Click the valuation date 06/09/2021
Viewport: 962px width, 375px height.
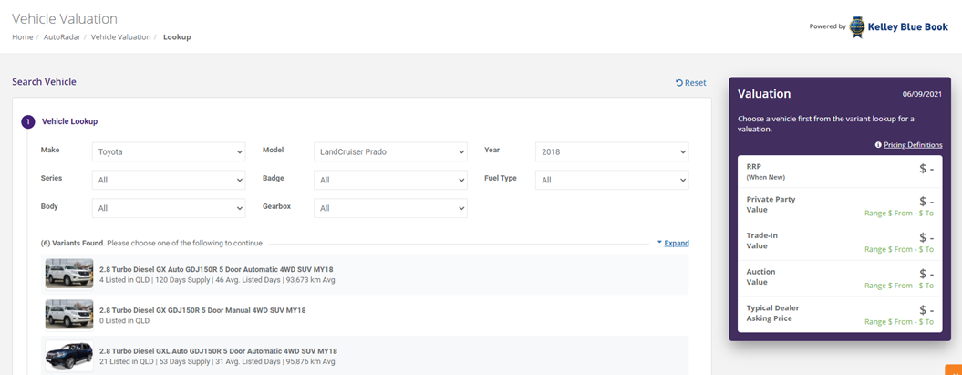(x=922, y=95)
